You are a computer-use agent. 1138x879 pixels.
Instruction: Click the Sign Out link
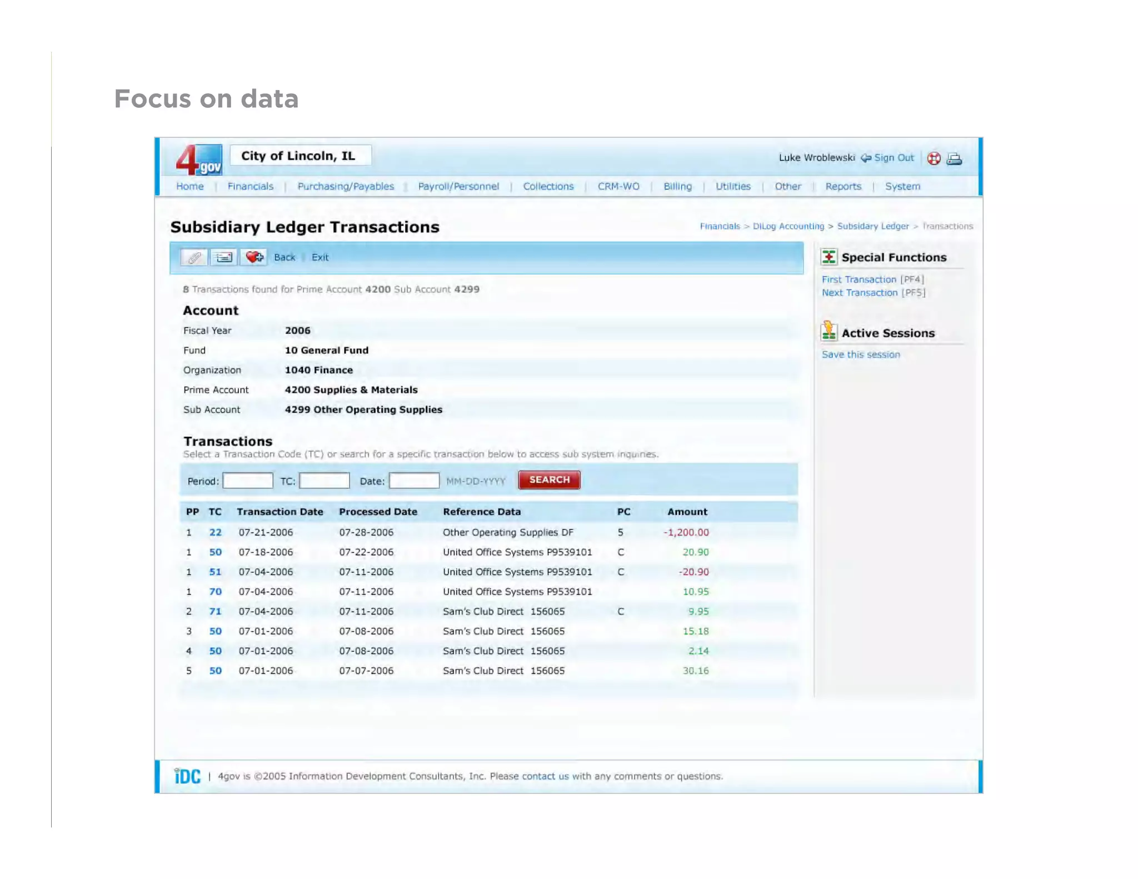[893, 158]
